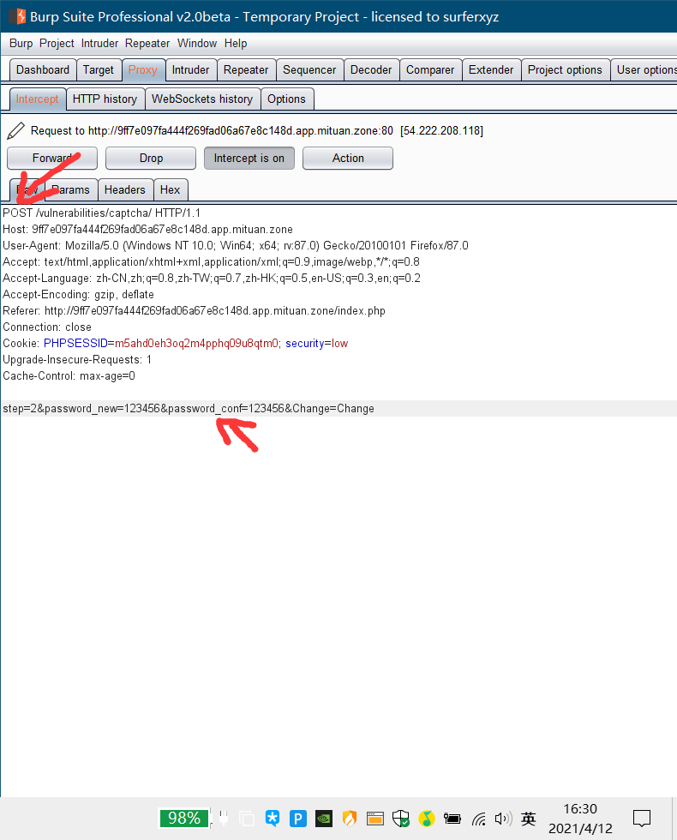Switch to the Headers view tab

point(125,189)
